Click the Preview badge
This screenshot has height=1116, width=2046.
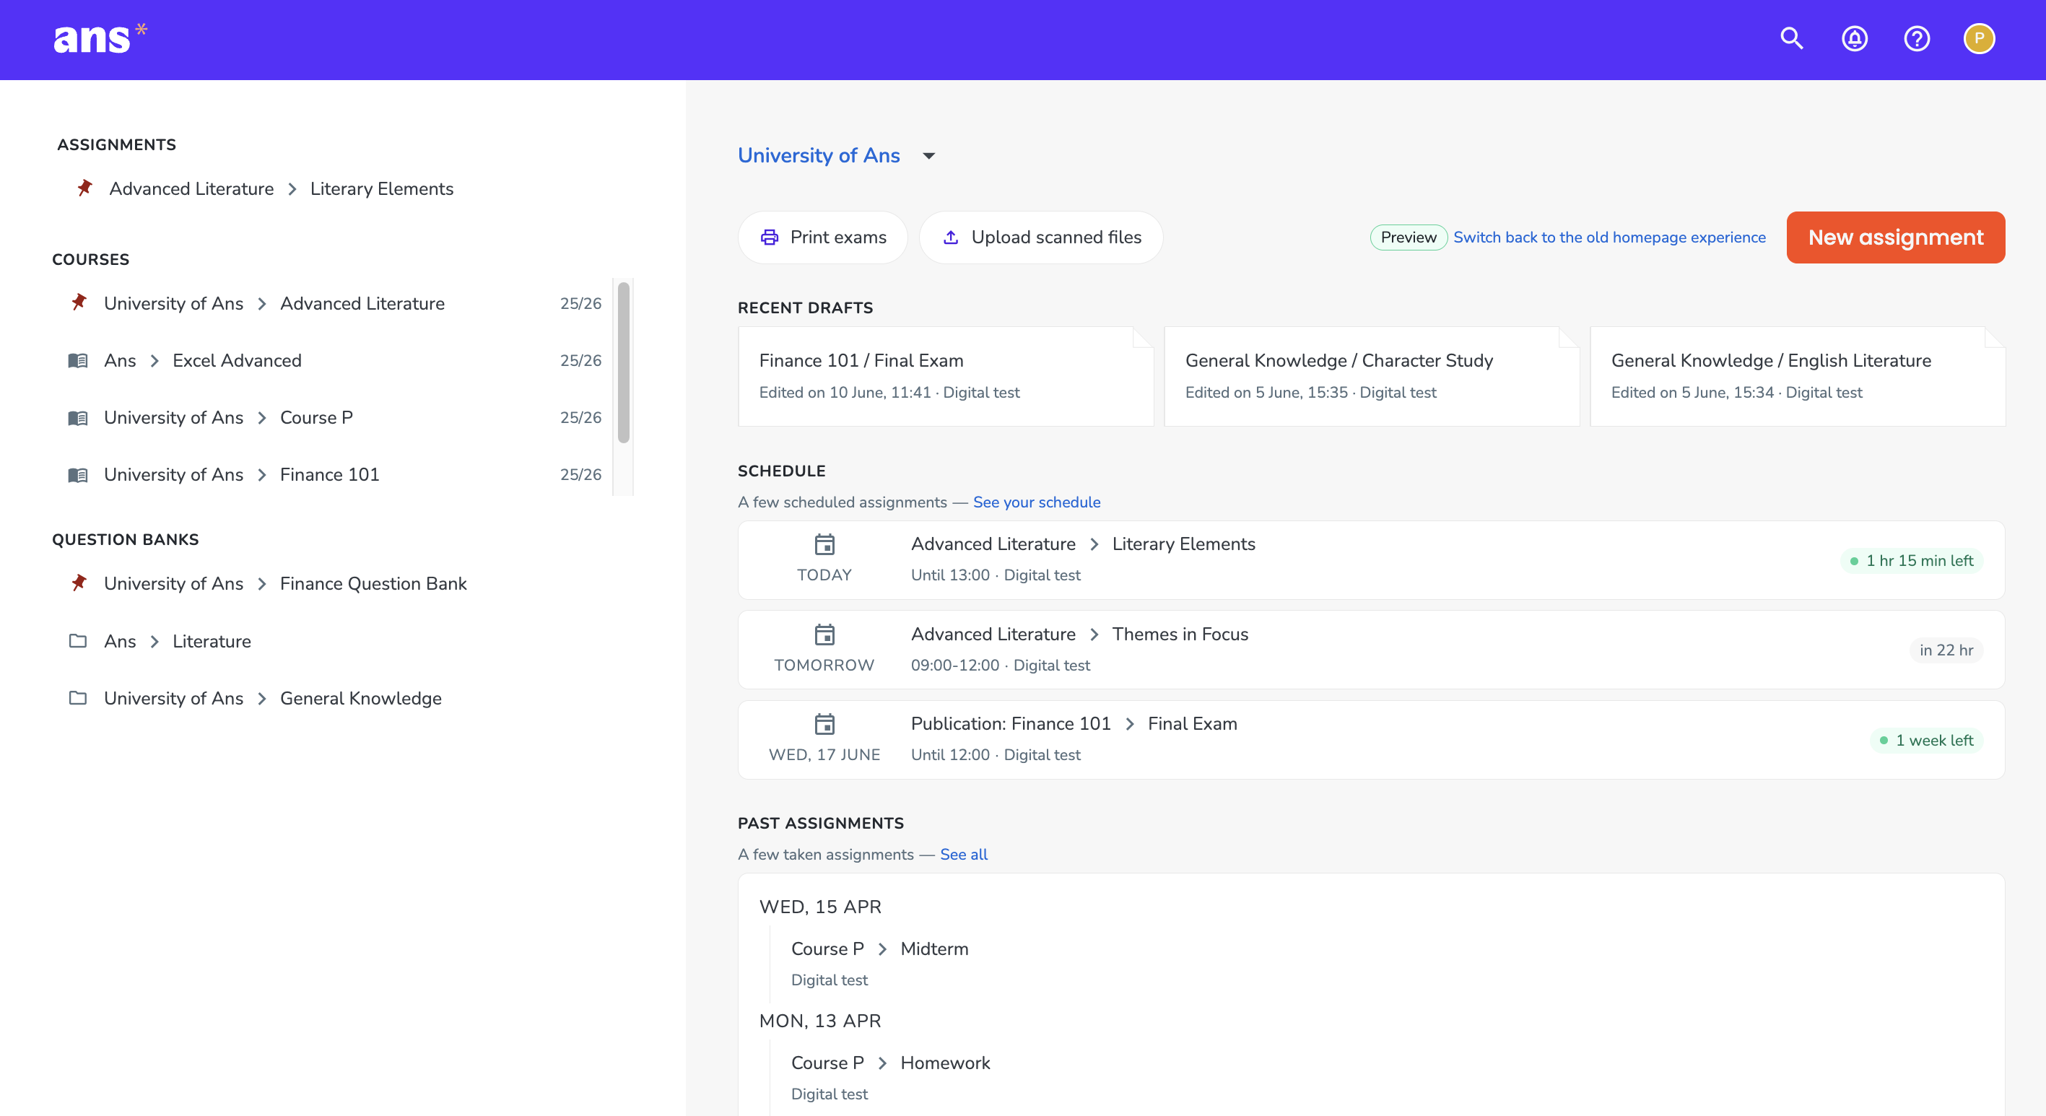[1409, 237]
